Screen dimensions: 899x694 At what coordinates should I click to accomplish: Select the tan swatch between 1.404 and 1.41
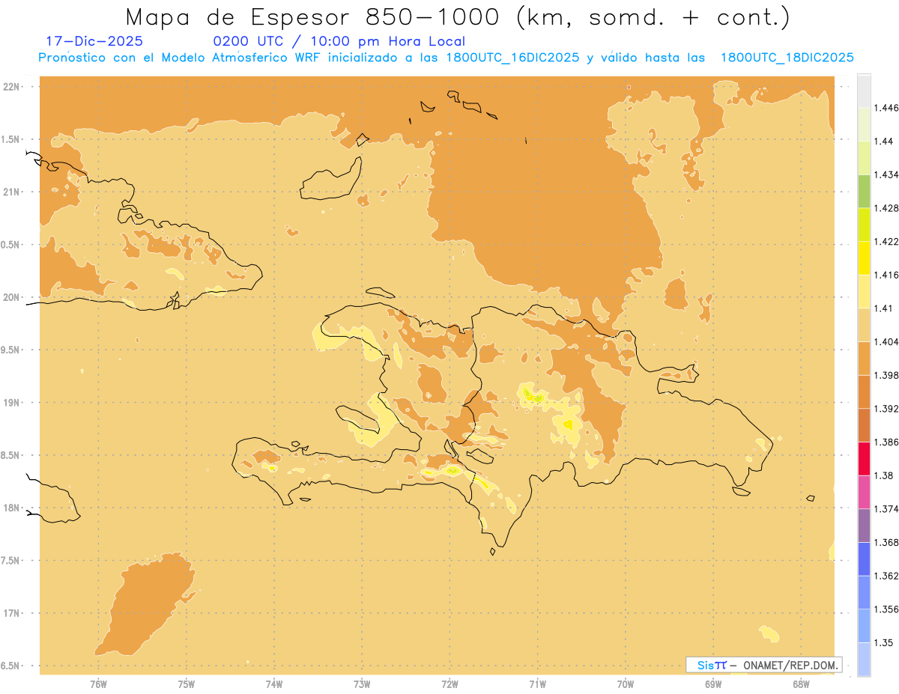[x=864, y=325]
